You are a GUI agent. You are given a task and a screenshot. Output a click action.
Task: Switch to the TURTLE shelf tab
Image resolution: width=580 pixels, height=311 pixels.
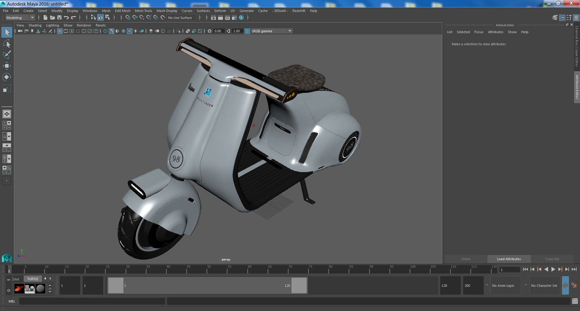pos(33,279)
